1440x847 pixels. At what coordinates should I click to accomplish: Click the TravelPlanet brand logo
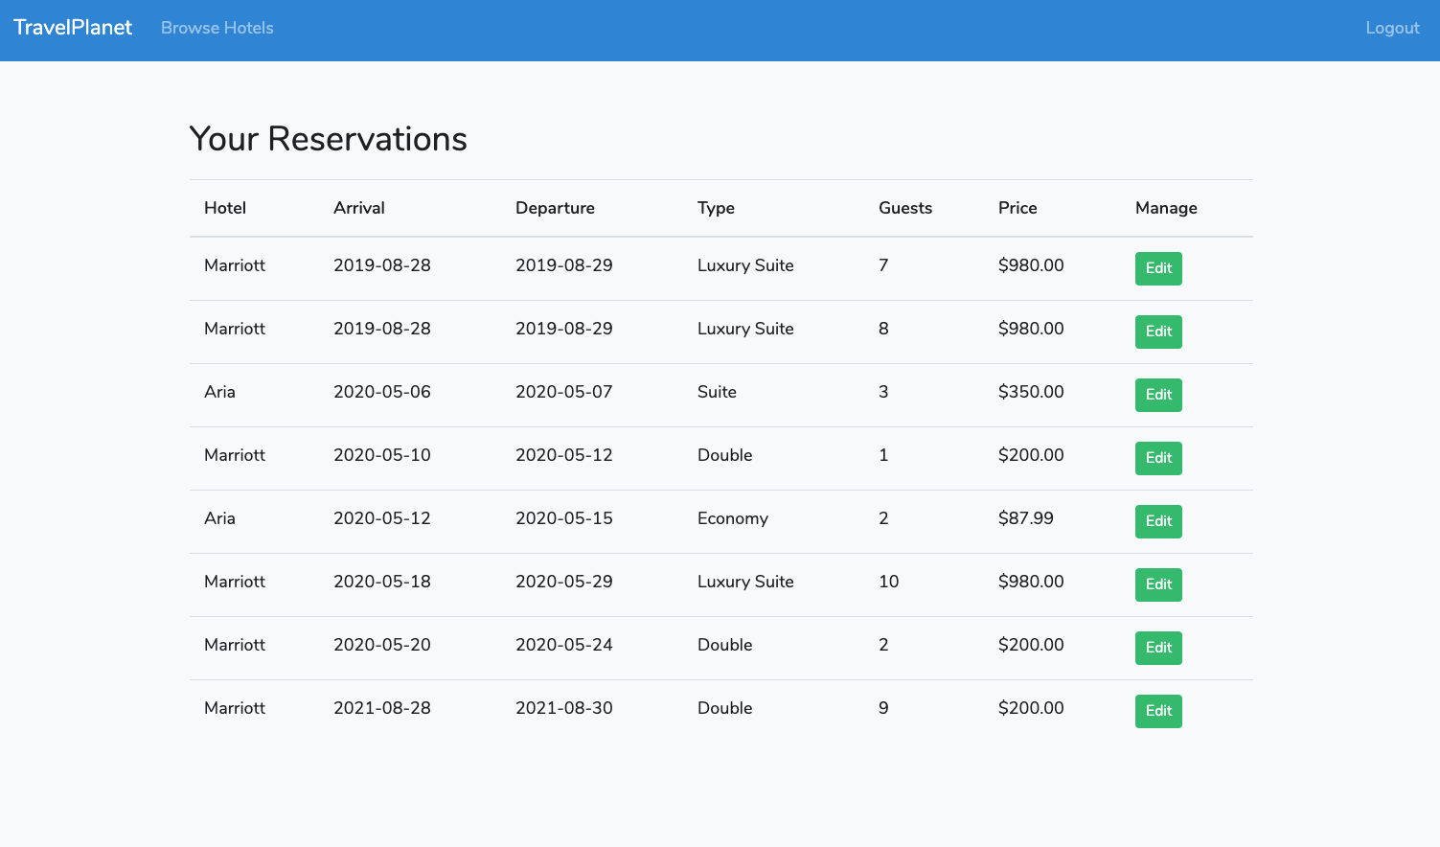coord(72,27)
